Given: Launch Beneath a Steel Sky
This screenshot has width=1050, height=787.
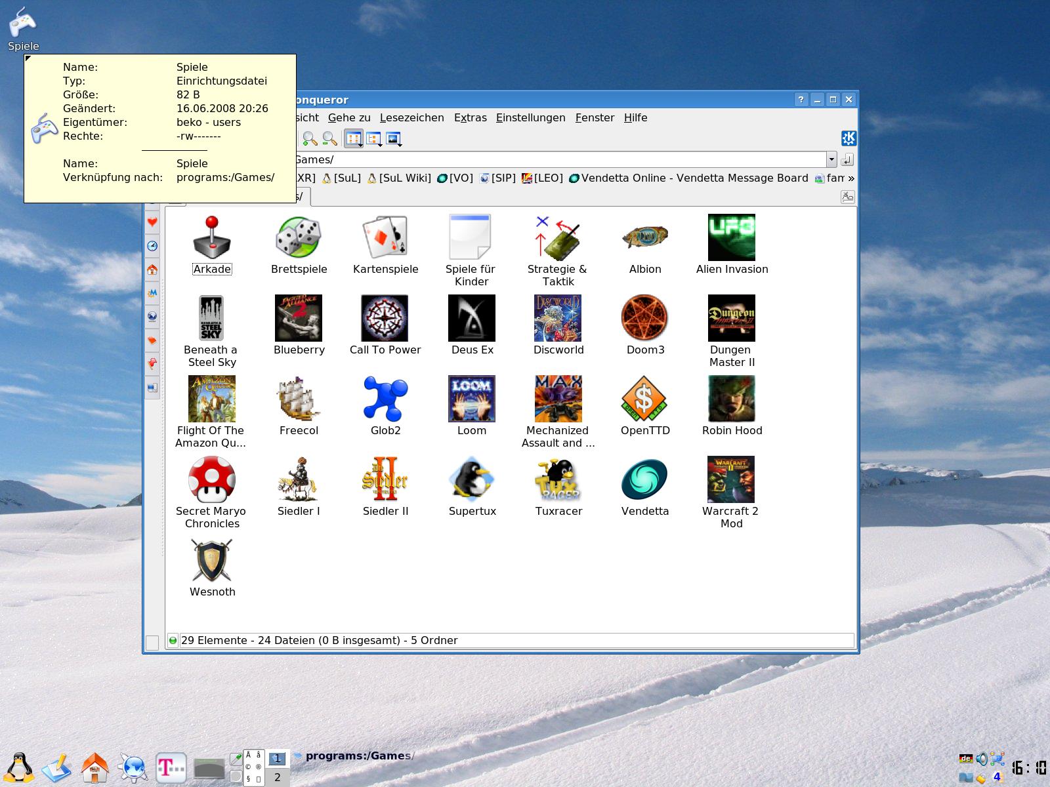Looking at the screenshot, I should point(212,331).
